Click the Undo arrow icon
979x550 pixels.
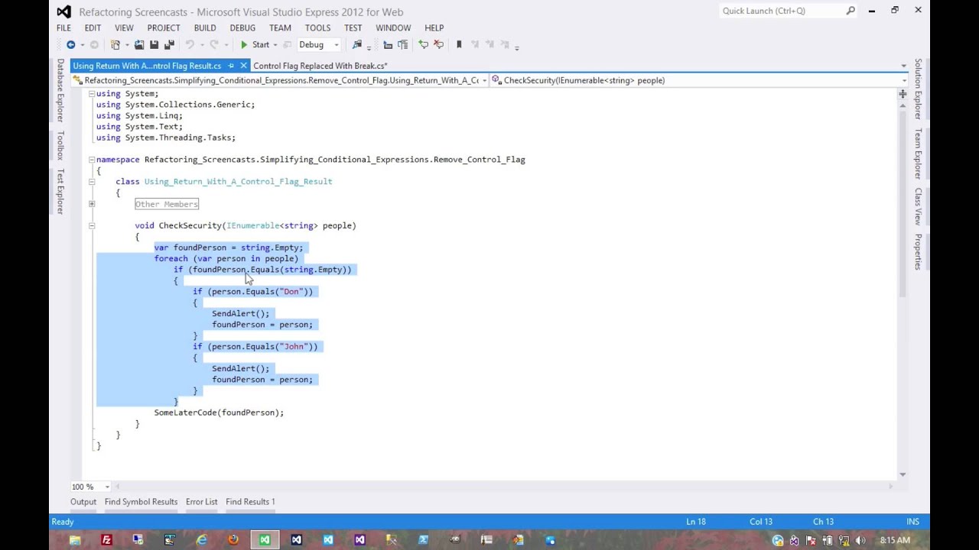pos(189,45)
